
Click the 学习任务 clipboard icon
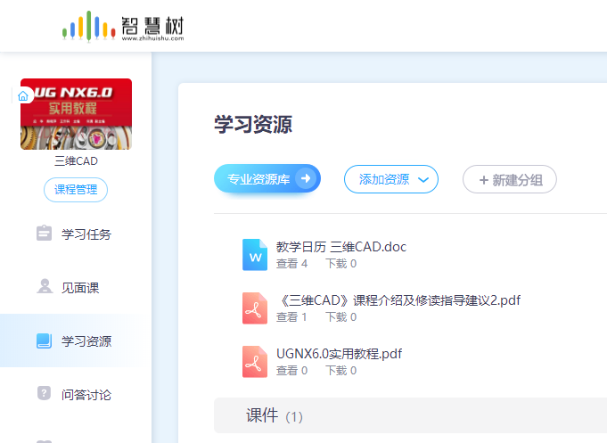(x=44, y=234)
